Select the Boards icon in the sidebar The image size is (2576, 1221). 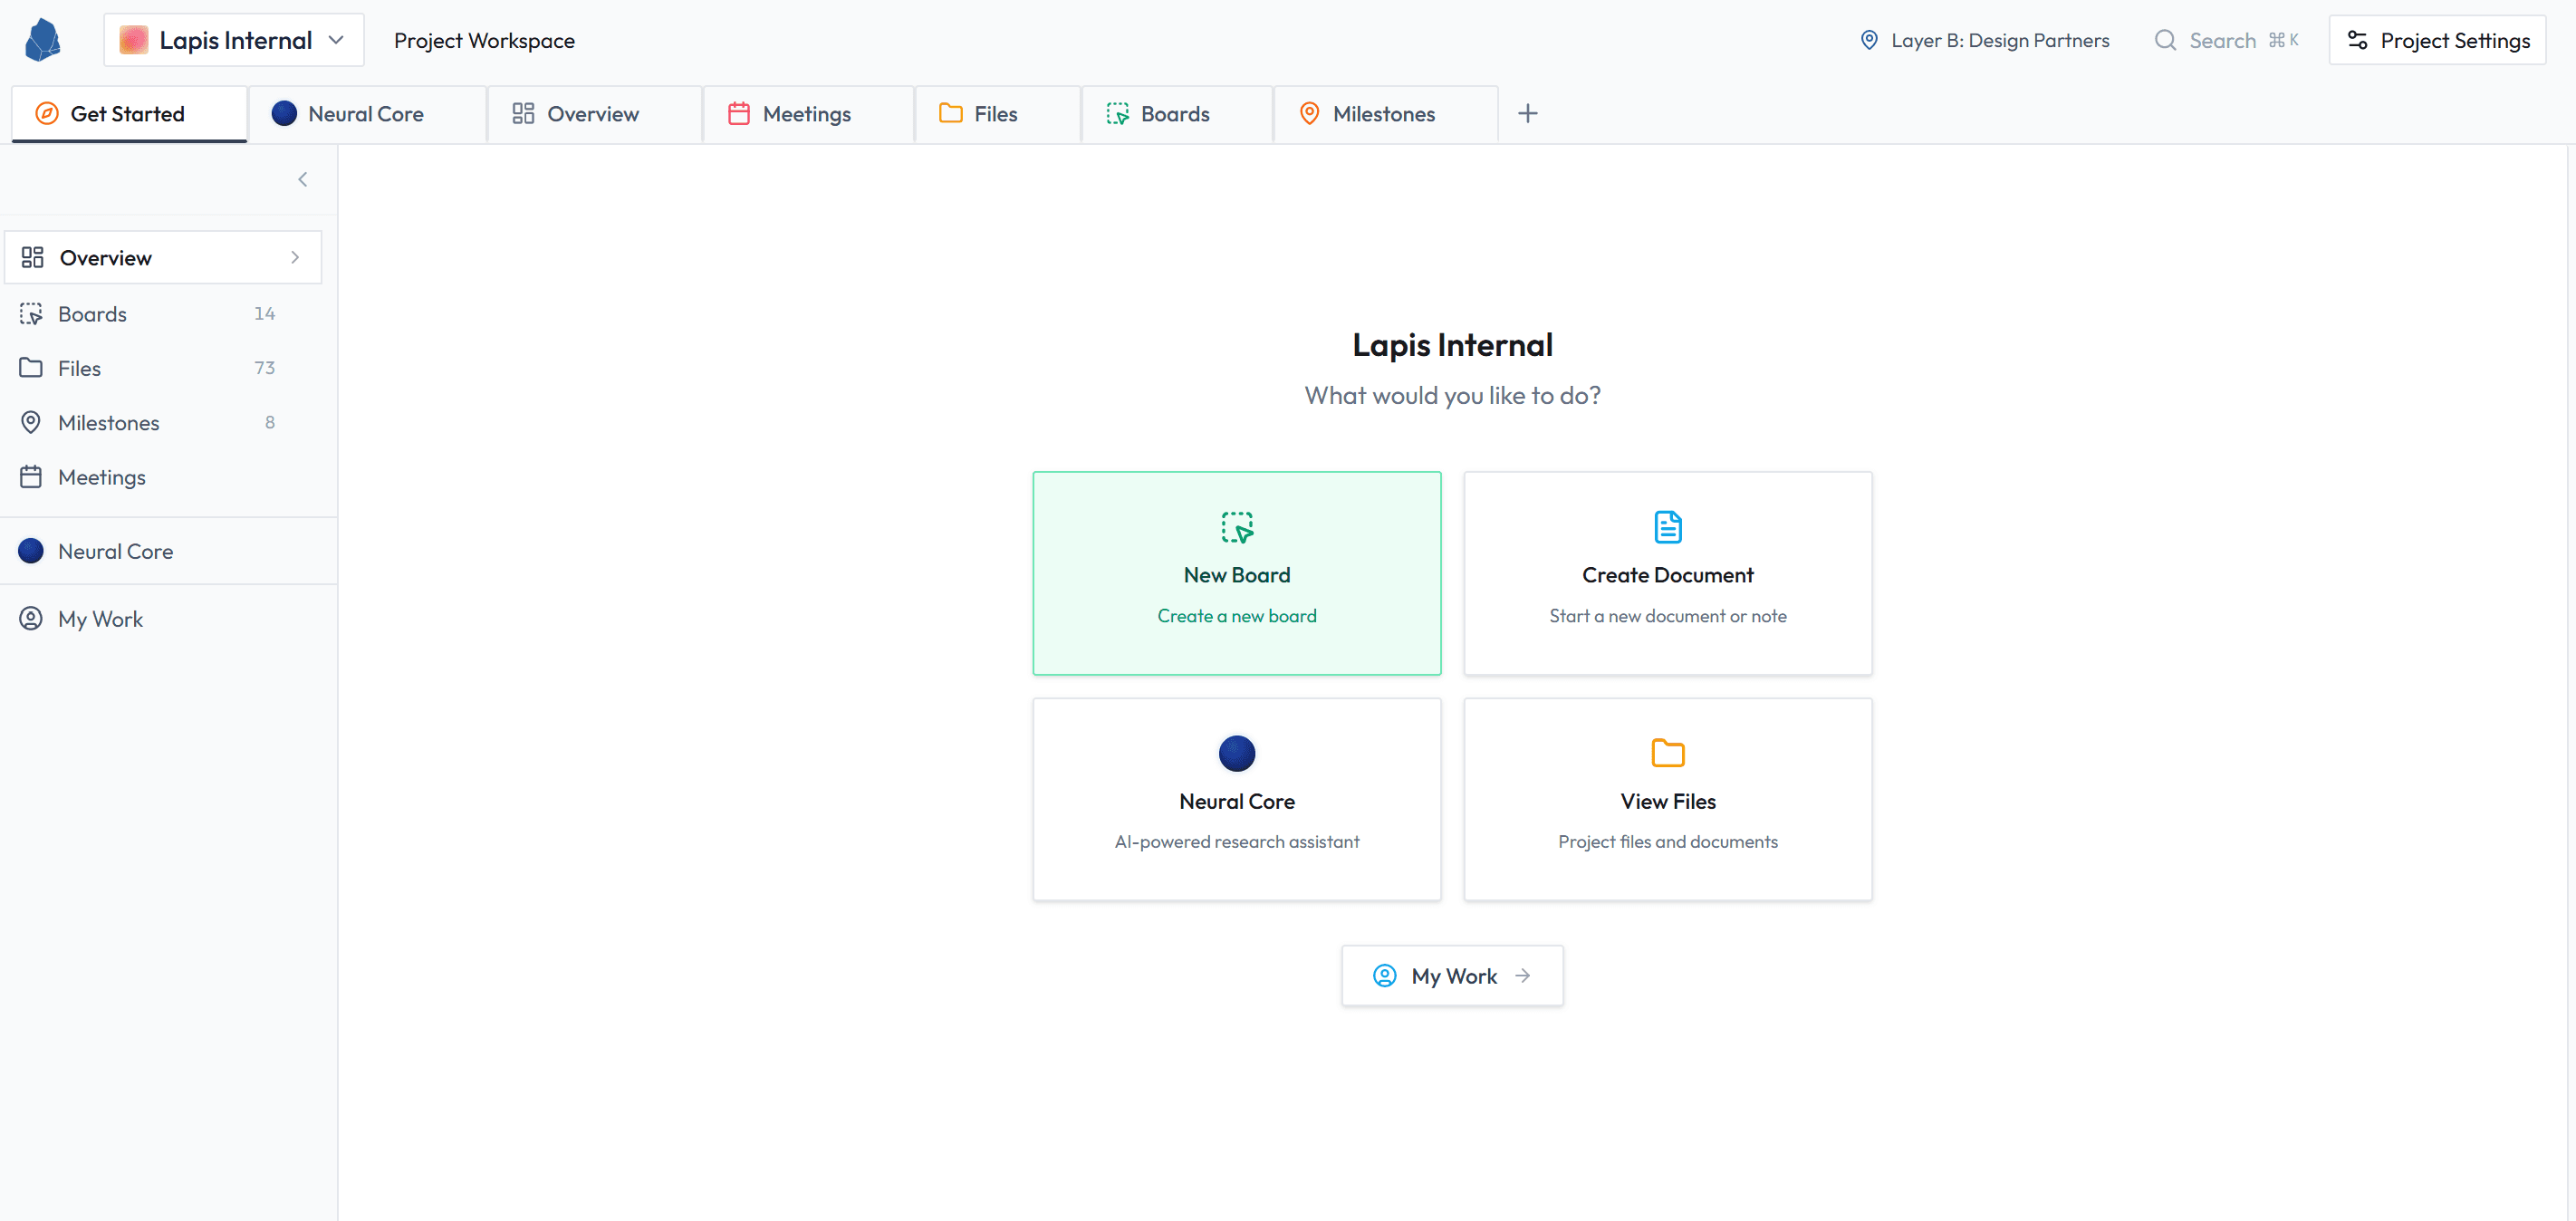coord(30,313)
